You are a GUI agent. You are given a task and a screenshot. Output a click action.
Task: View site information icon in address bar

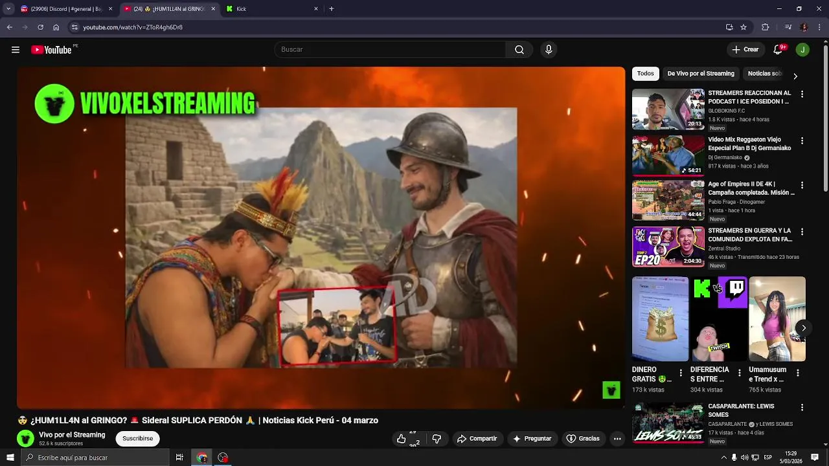[x=74, y=27]
